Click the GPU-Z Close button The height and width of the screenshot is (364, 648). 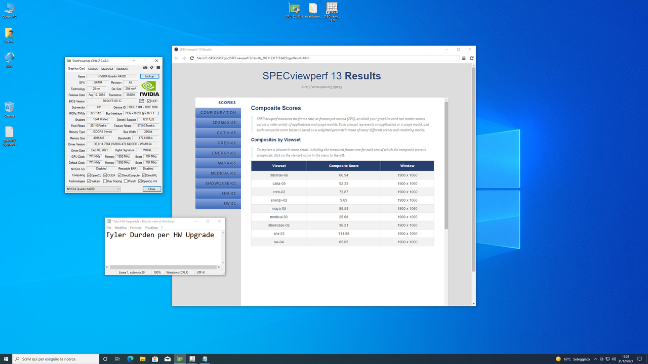coord(152,189)
